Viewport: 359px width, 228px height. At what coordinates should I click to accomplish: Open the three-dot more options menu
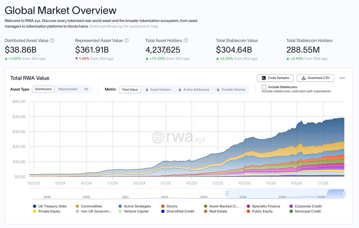pos(342,78)
